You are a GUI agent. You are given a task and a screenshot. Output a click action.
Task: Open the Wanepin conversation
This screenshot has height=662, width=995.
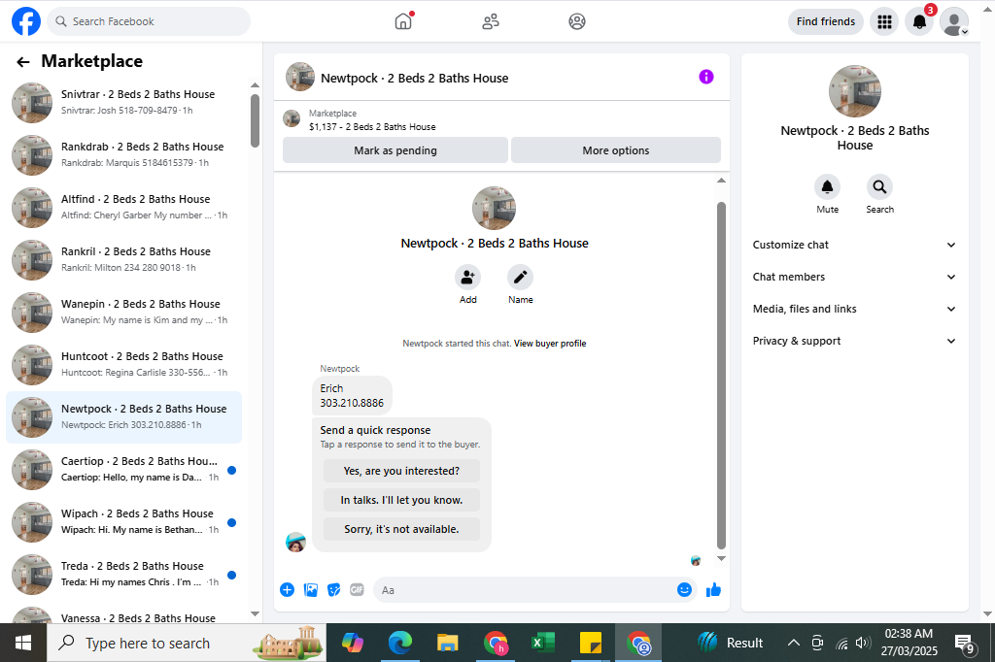tap(123, 312)
